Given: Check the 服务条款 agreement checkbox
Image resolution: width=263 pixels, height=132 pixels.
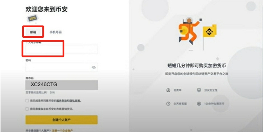Looking at the screenshot, I should click(x=27, y=101).
